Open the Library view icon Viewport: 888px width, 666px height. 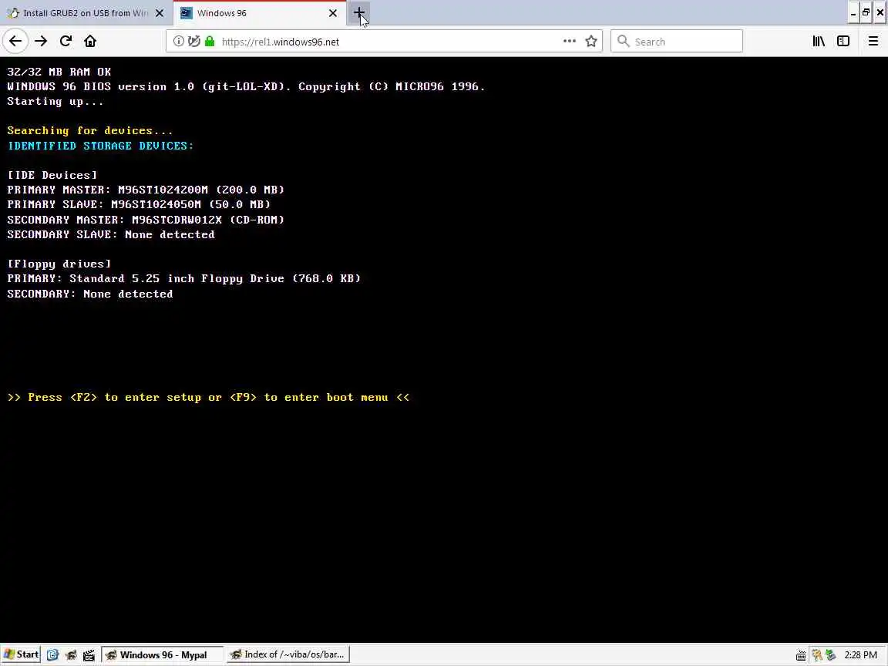[x=819, y=42]
